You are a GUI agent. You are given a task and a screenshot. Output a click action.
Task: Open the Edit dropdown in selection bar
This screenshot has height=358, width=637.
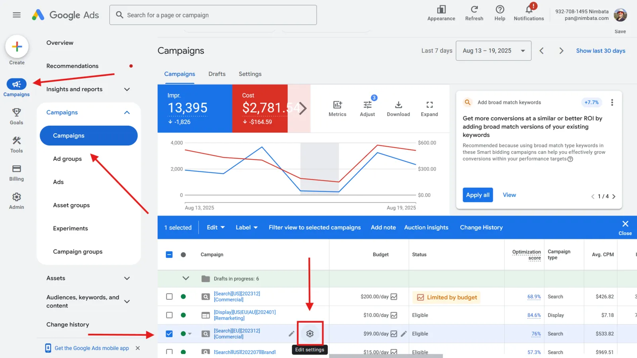coord(216,228)
